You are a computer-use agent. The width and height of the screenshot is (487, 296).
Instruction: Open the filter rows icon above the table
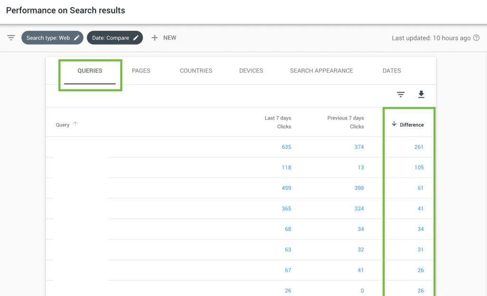pyautogui.click(x=400, y=95)
